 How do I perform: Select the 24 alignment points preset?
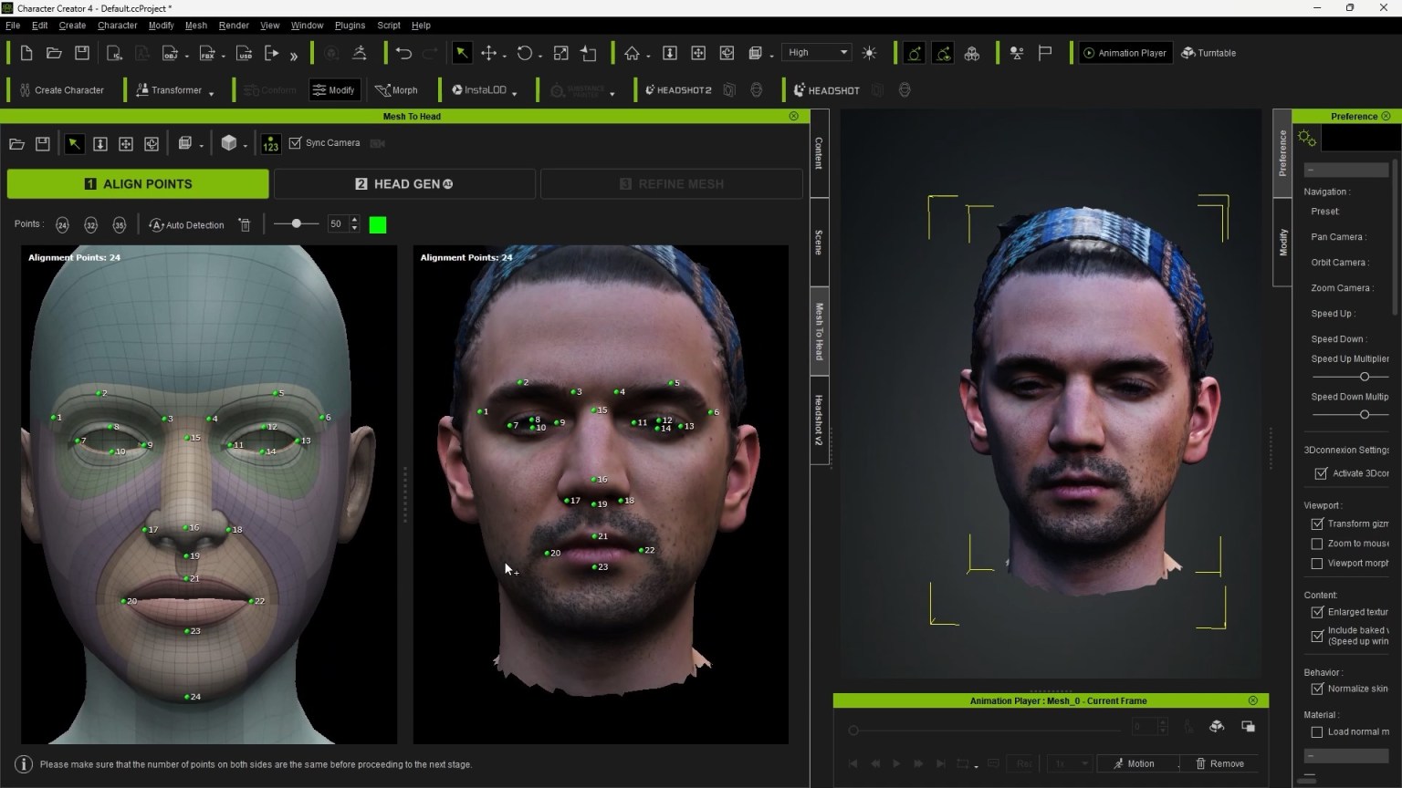[62, 224]
